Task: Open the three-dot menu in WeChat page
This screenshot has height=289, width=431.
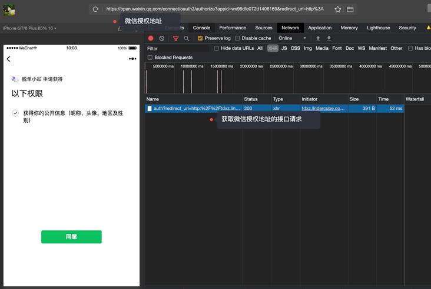Action: pos(132,59)
